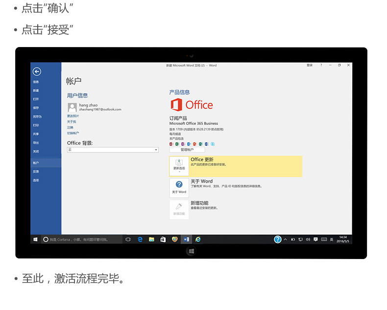The image size is (387, 310).
Task: Click the 产品信息 heading
Action: (x=179, y=92)
